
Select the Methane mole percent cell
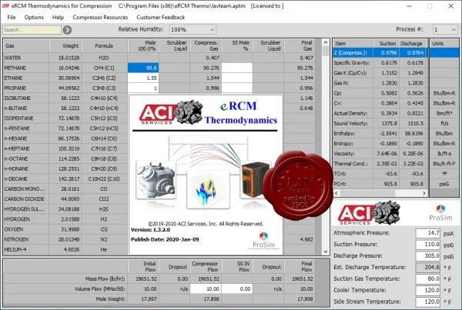(143, 68)
